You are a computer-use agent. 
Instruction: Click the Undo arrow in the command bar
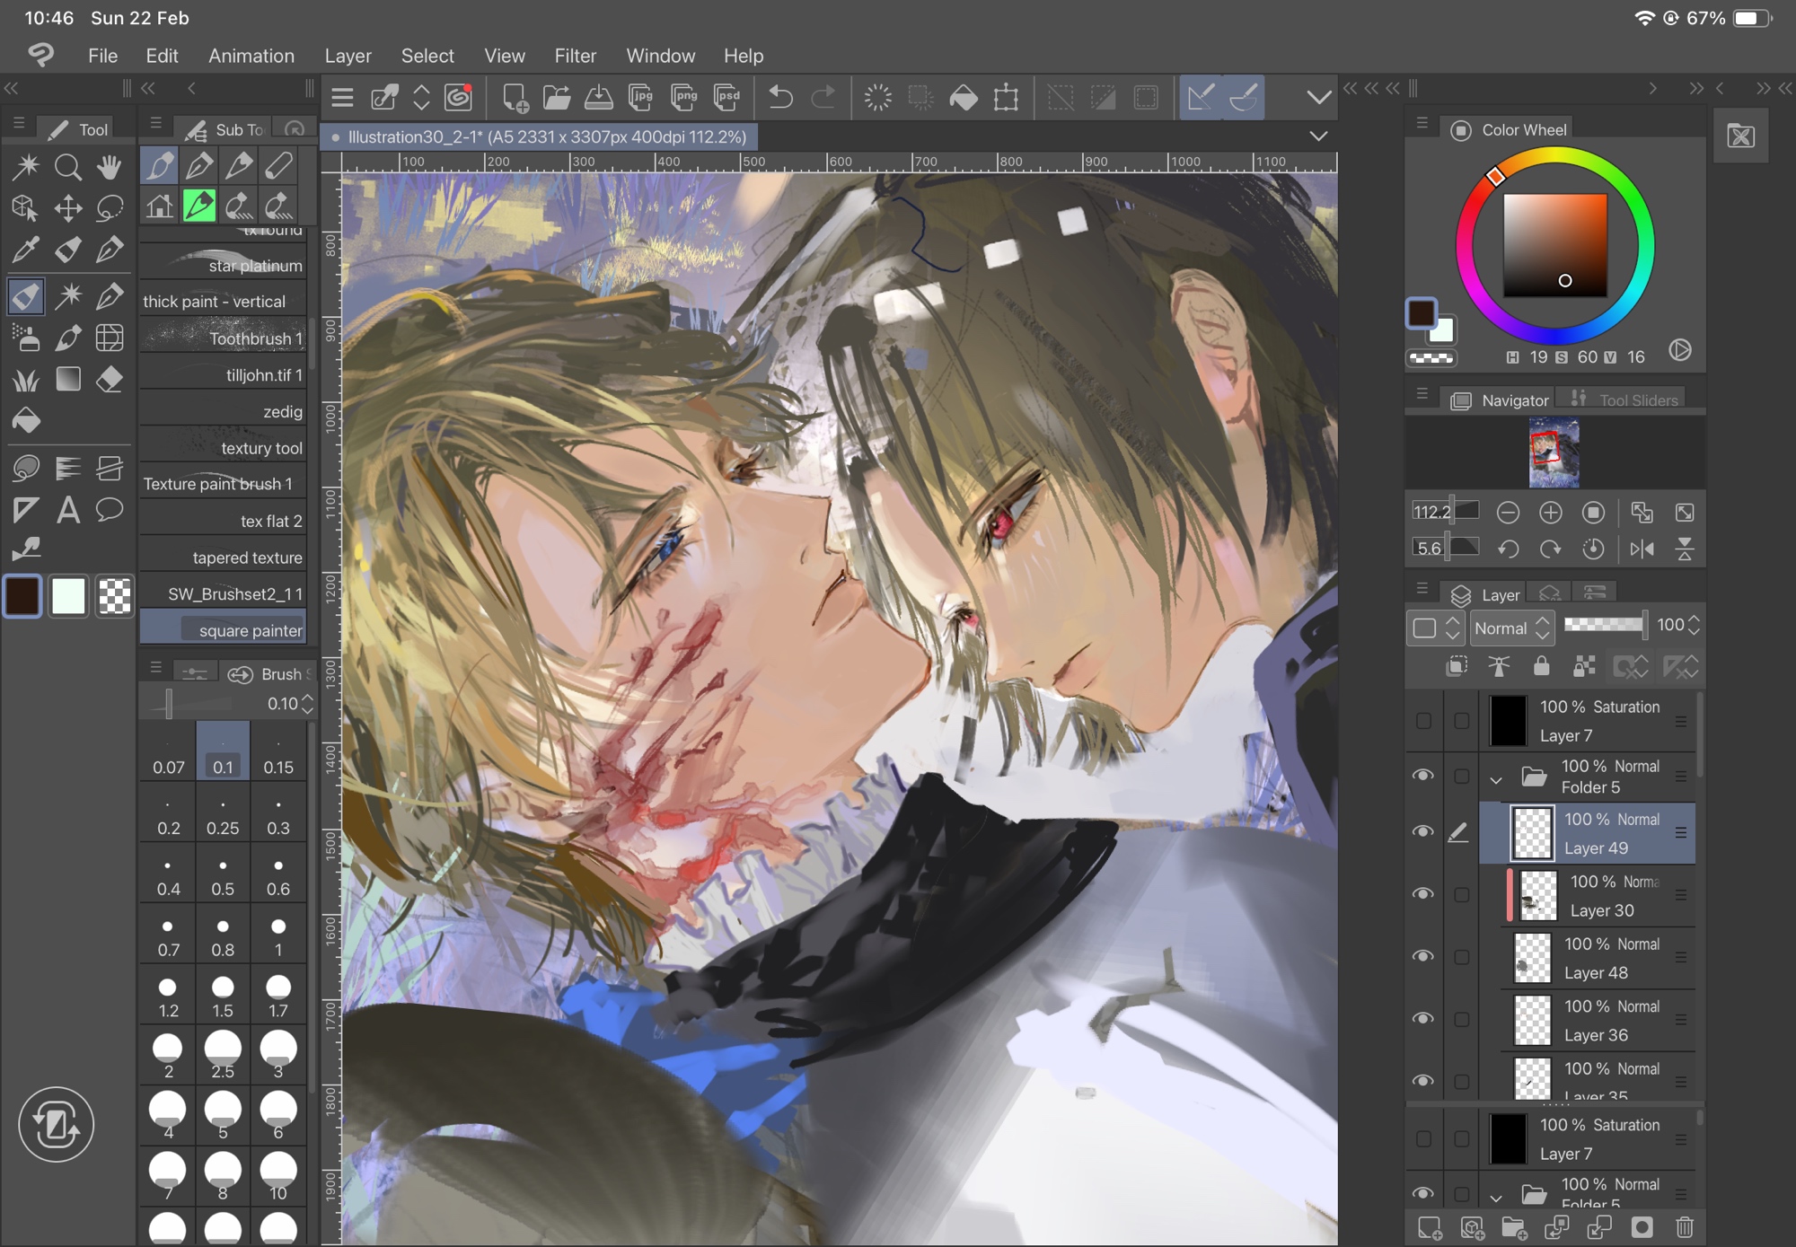(x=780, y=97)
